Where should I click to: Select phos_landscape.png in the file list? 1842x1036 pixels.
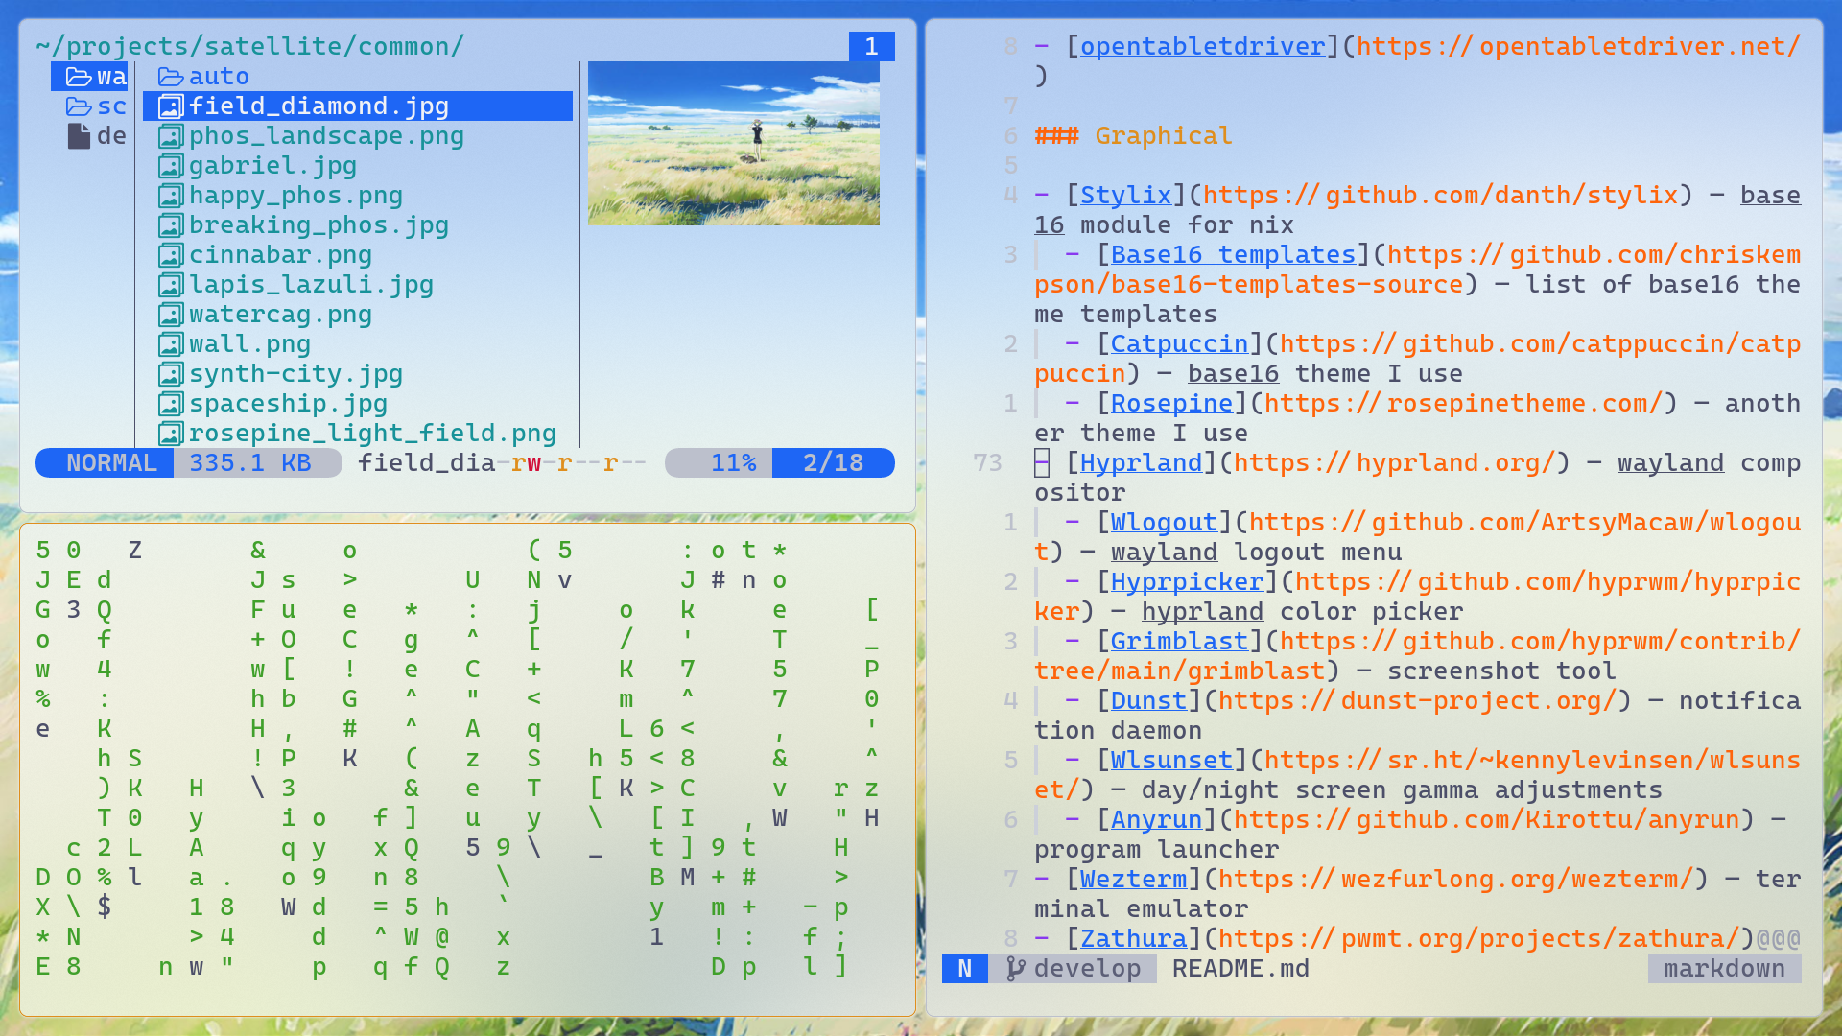326,136
